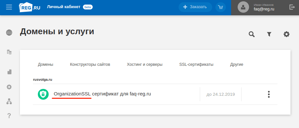Switch to the Другие tab
The width and height of the screenshot is (299, 128).
click(237, 64)
